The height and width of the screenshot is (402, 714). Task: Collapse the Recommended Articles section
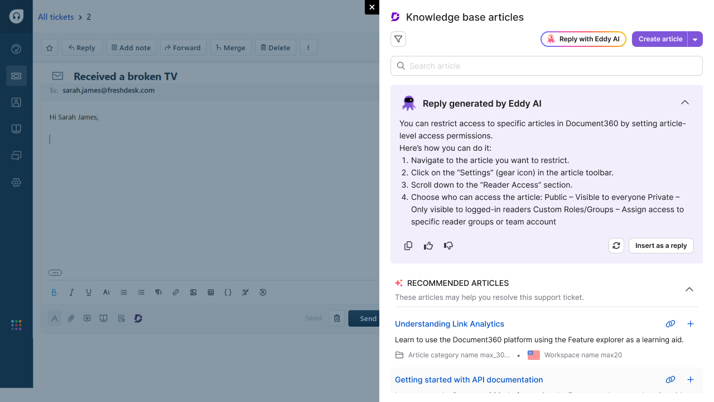click(689, 289)
